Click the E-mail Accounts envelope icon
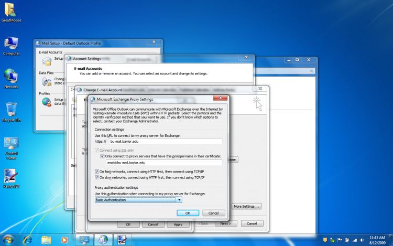The image size is (393, 246). click(46, 61)
